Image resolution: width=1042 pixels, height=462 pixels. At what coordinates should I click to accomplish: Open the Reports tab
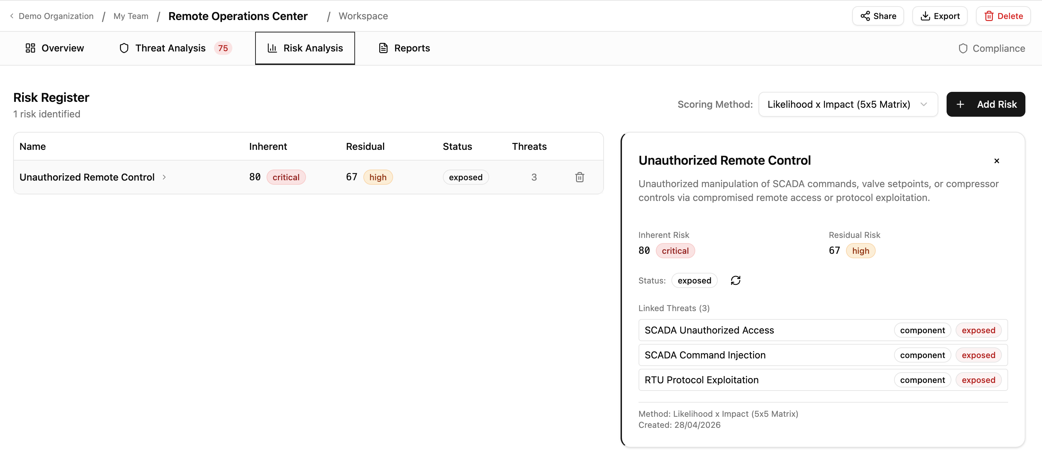tap(404, 48)
